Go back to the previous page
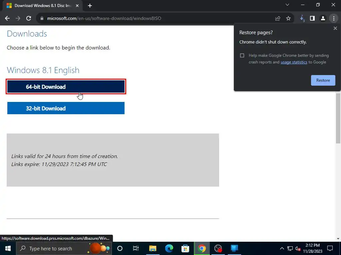Image resolution: width=341 pixels, height=255 pixels. tap(7, 19)
